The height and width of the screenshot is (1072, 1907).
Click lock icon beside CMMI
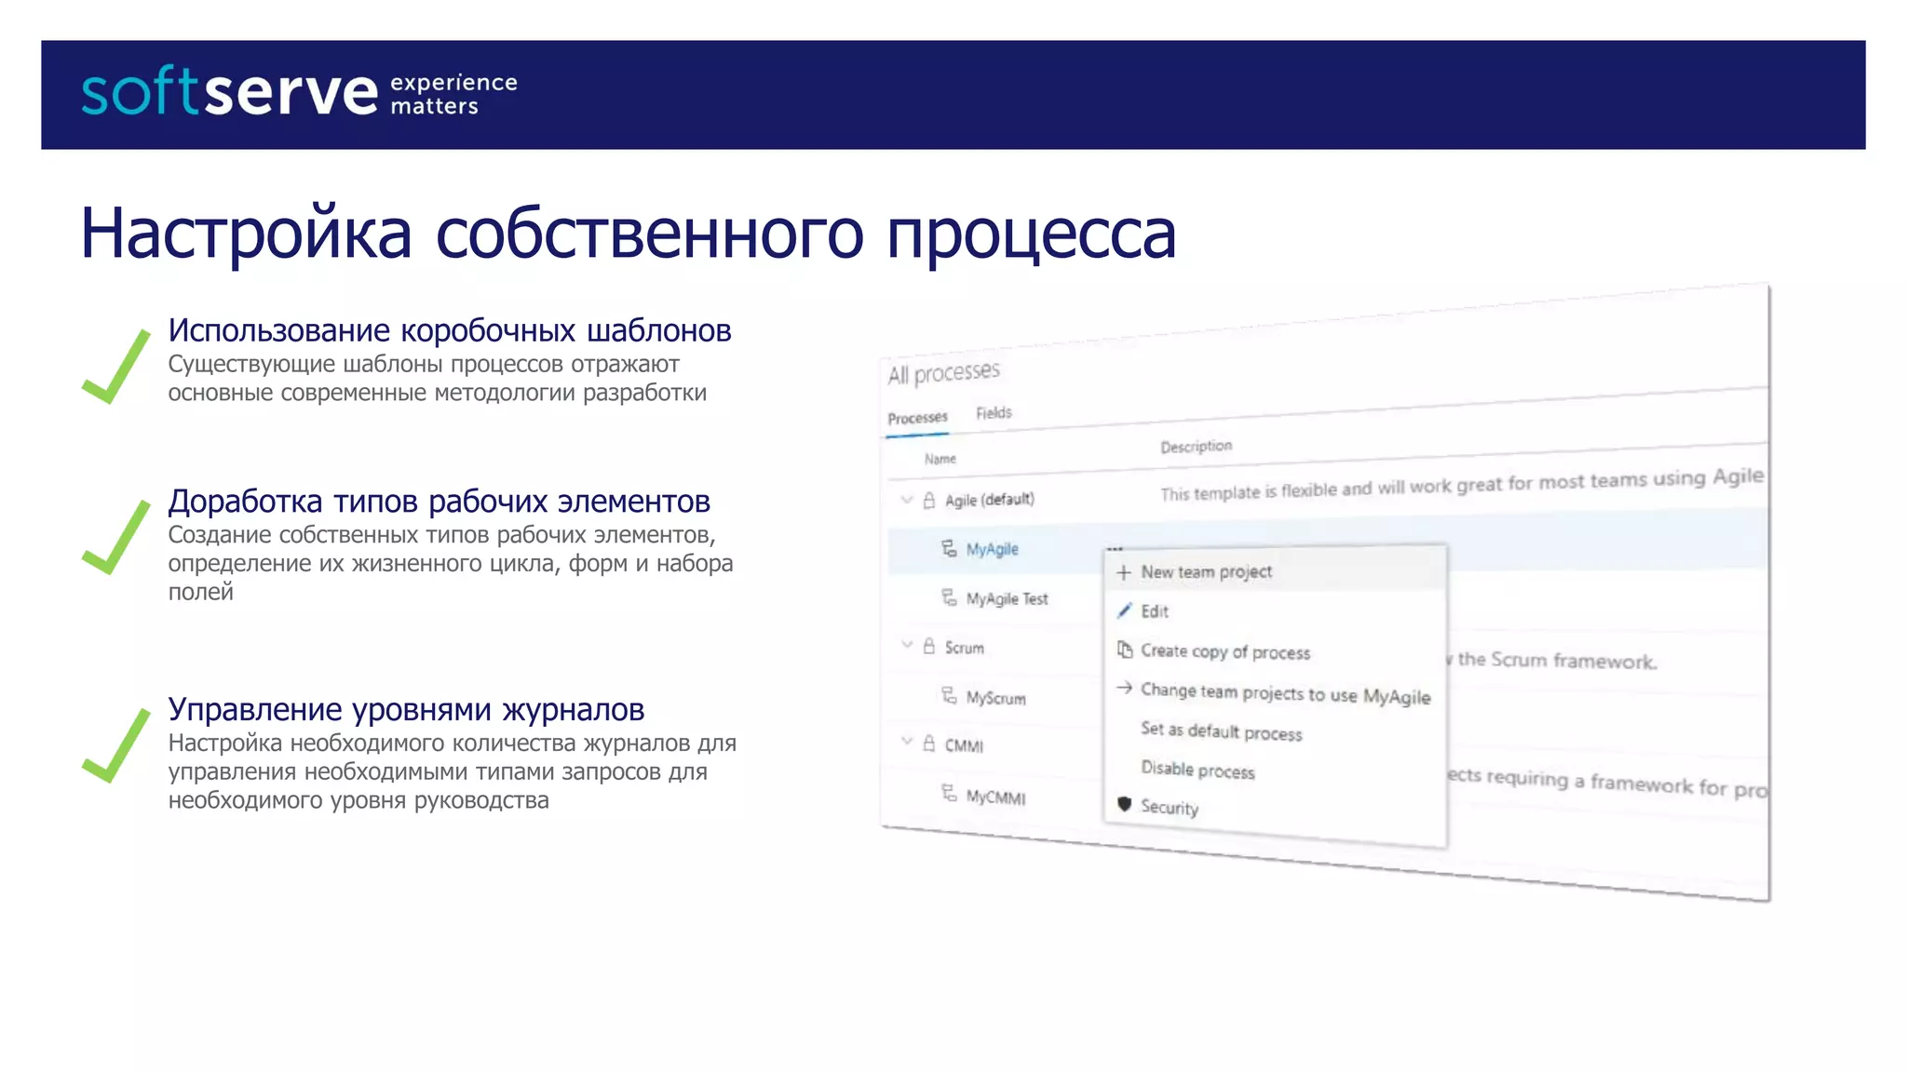[928, 743]
